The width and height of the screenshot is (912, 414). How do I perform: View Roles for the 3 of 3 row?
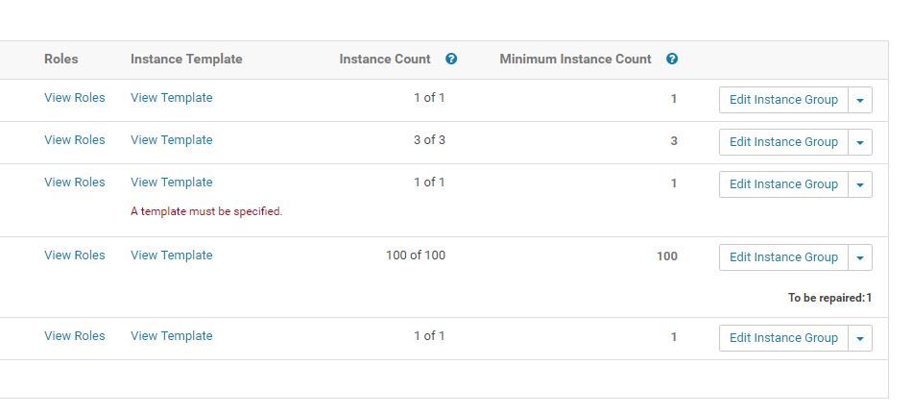click(75, 139)
